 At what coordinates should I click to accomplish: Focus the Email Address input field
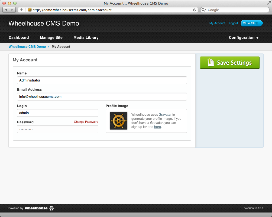coord(102,96)
